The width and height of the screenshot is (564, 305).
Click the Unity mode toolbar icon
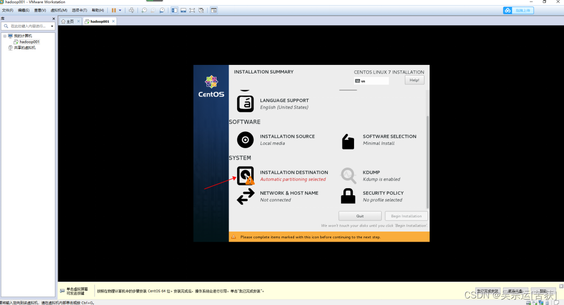tap(201, 11)
